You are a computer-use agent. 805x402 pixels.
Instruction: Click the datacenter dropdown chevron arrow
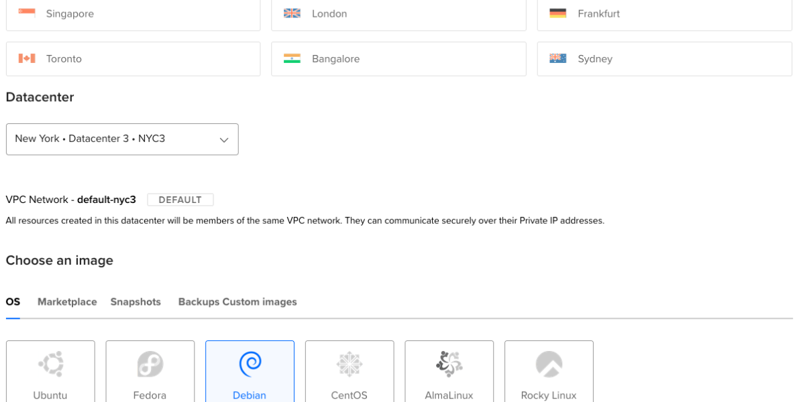coord(224,140)
